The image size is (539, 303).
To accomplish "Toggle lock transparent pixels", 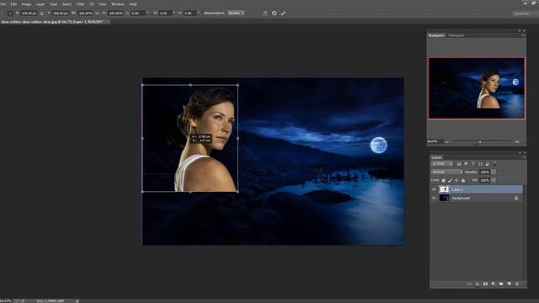I will [444, 180].
